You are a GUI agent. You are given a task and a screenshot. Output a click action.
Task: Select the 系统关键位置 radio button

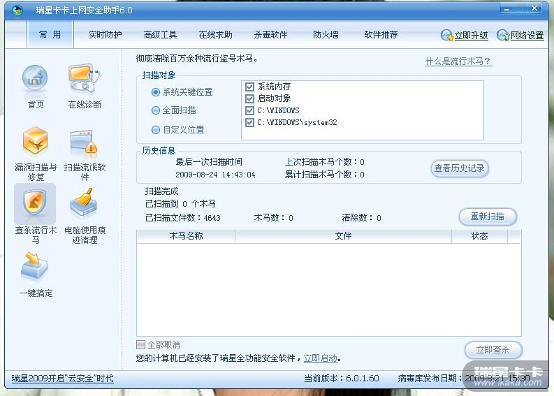click(156, 93)
